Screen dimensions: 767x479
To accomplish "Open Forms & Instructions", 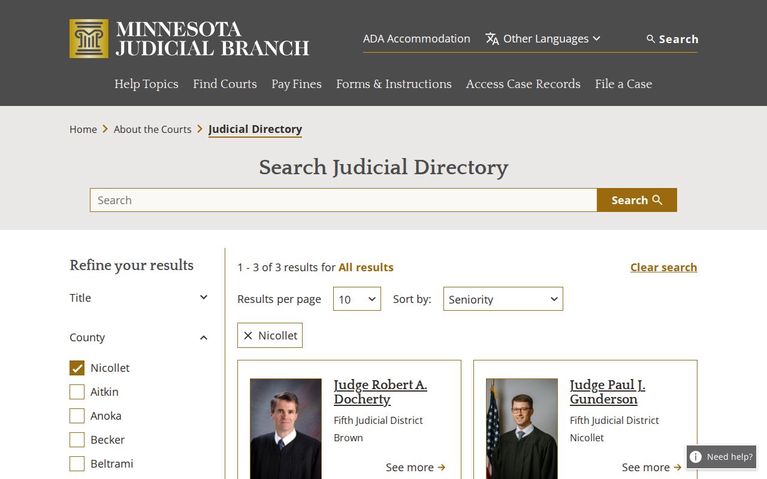I will (394, 84).
